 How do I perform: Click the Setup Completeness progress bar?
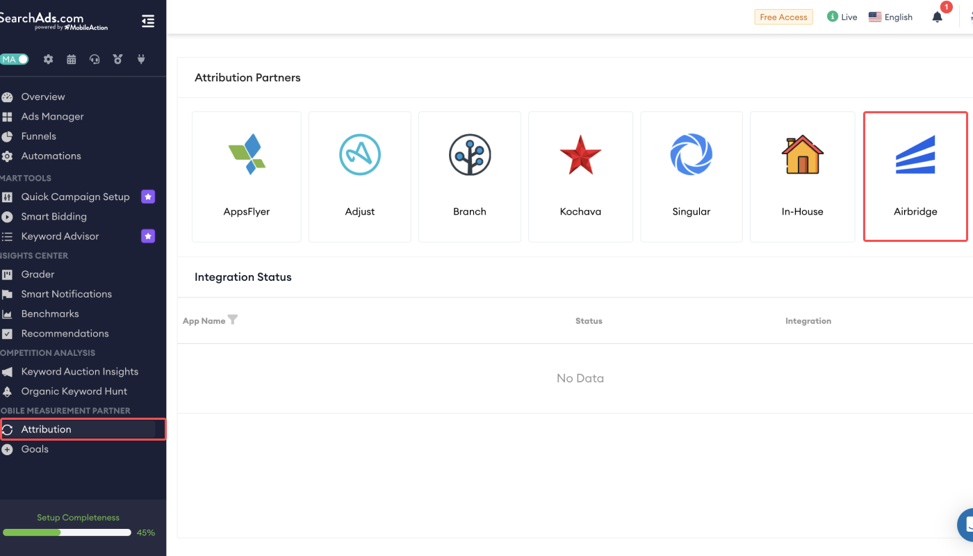tap(67, 533)
